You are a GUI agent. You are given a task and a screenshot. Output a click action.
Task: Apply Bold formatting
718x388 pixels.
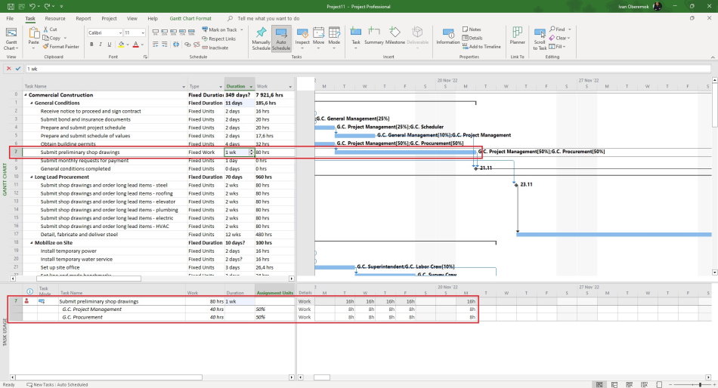click(91, 45)
